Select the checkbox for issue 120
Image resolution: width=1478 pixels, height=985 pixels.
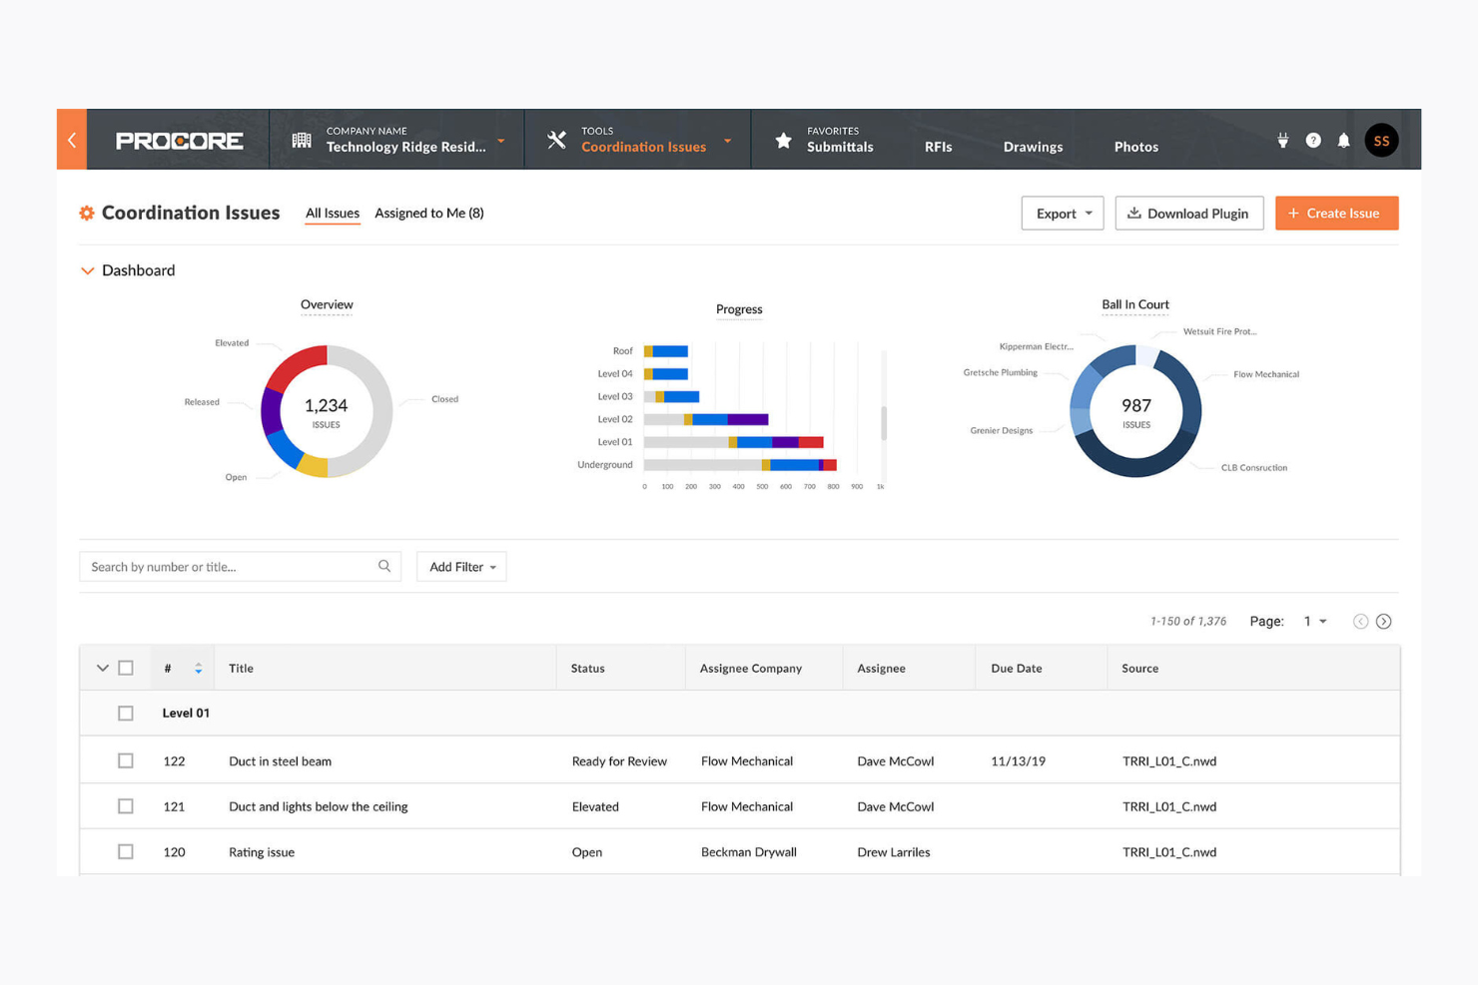(x=126, y=852)
